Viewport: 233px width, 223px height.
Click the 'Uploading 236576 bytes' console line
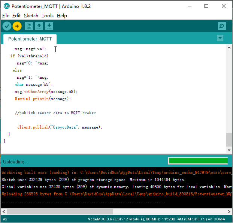[116, 194]
